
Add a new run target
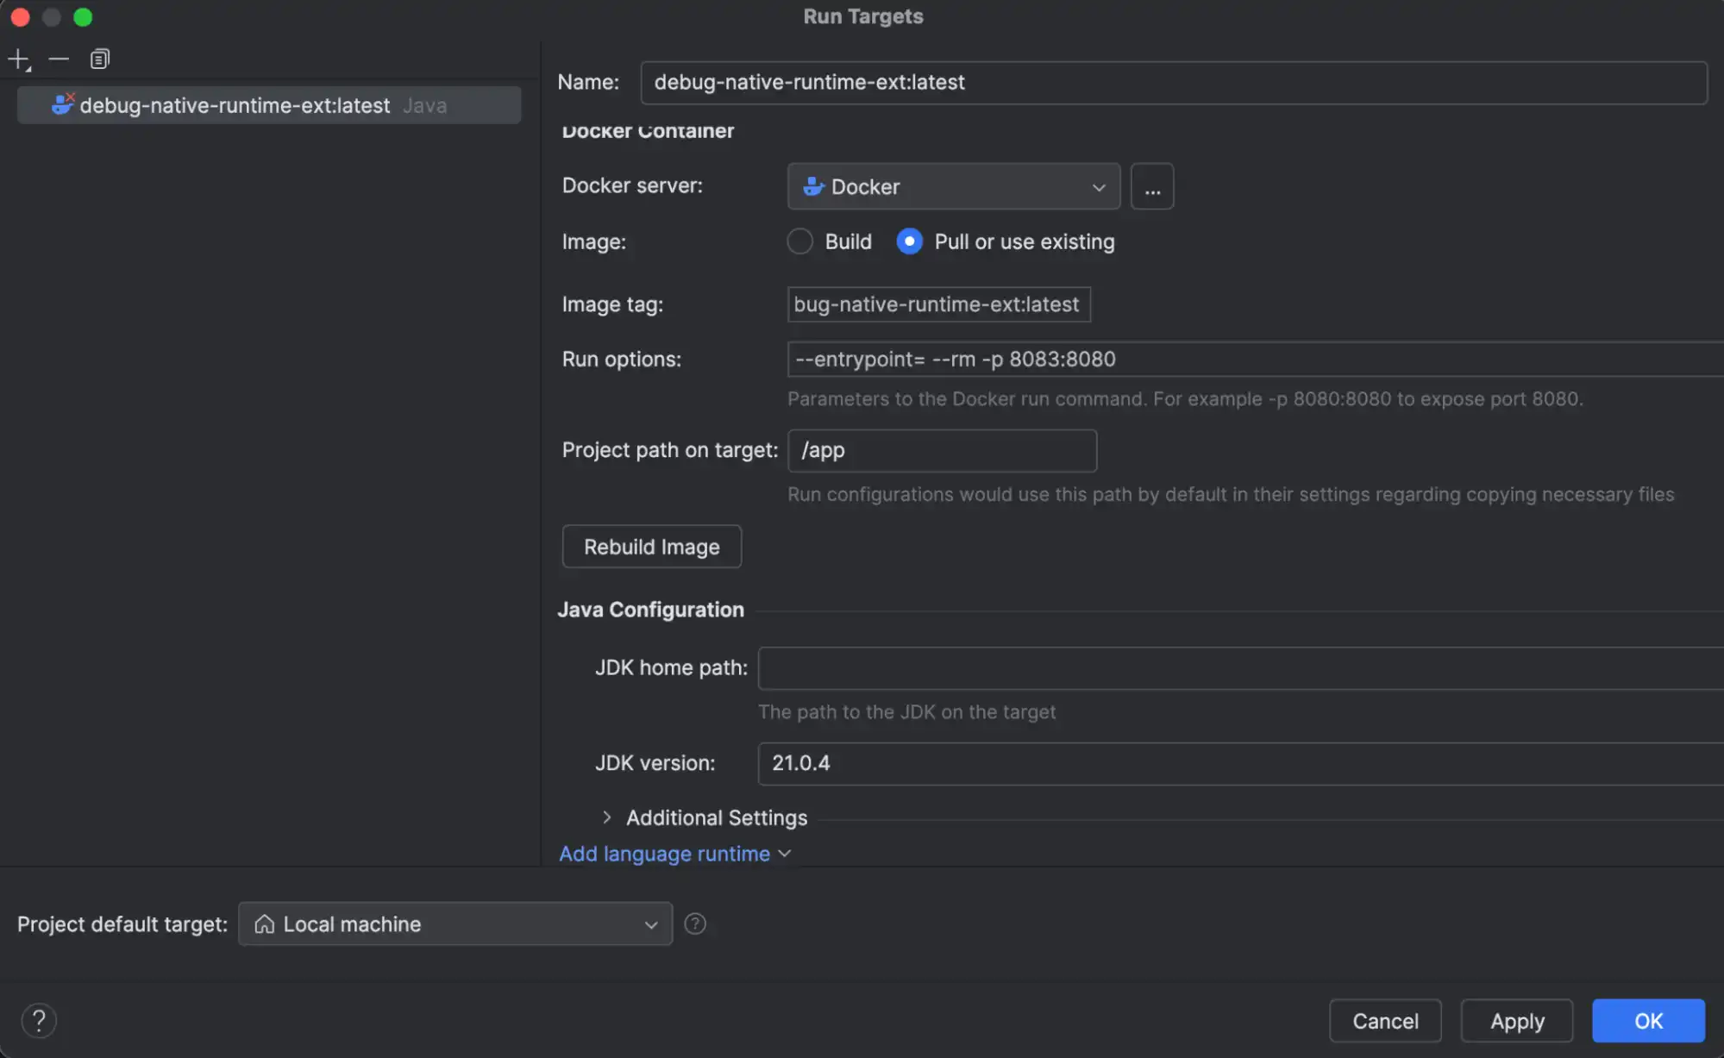pyautogui.click(x=19, y=59)
